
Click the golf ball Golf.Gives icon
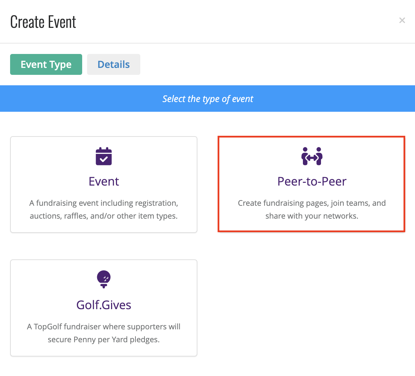104,279
